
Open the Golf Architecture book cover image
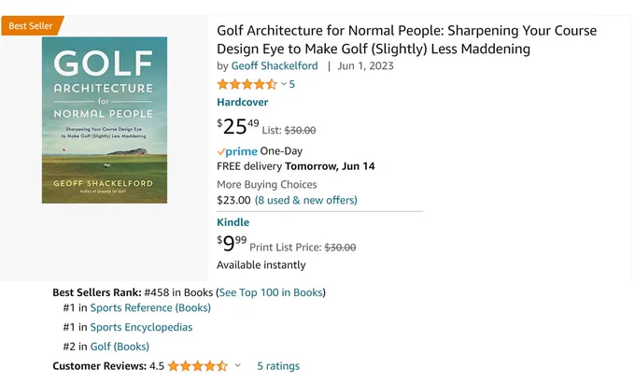105,120
